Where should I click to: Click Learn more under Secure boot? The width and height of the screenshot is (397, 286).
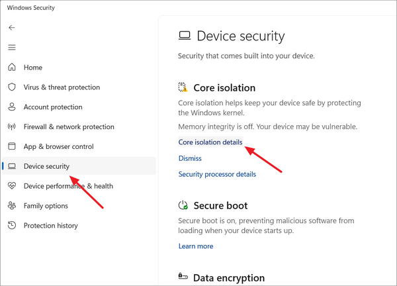click(x=196, y=246)
